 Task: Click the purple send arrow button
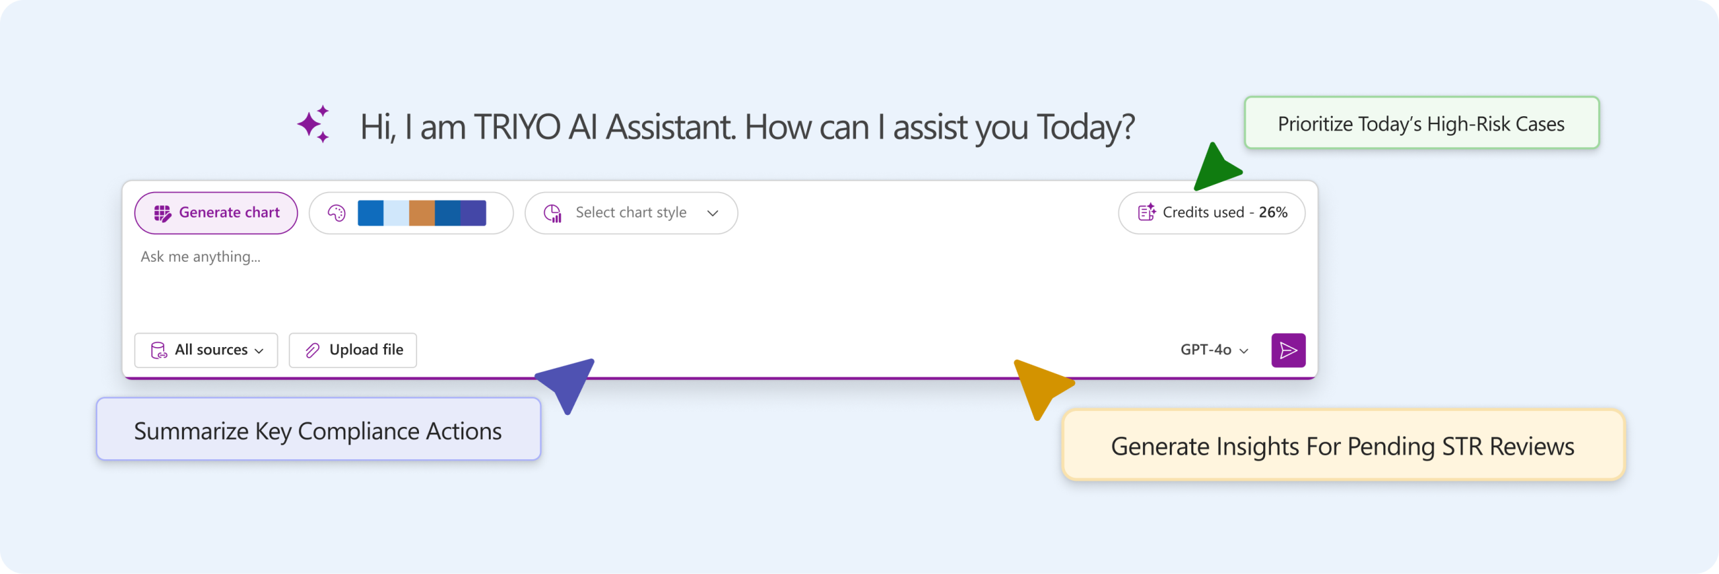[1288, 350]
